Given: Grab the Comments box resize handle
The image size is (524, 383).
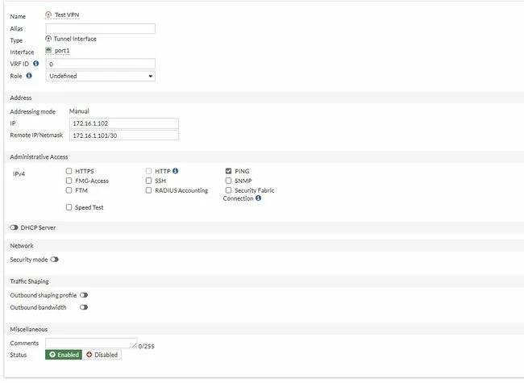Looking at the screenshot, I should [135, 346].
